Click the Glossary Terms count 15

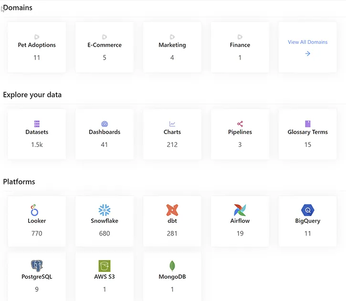308,145
